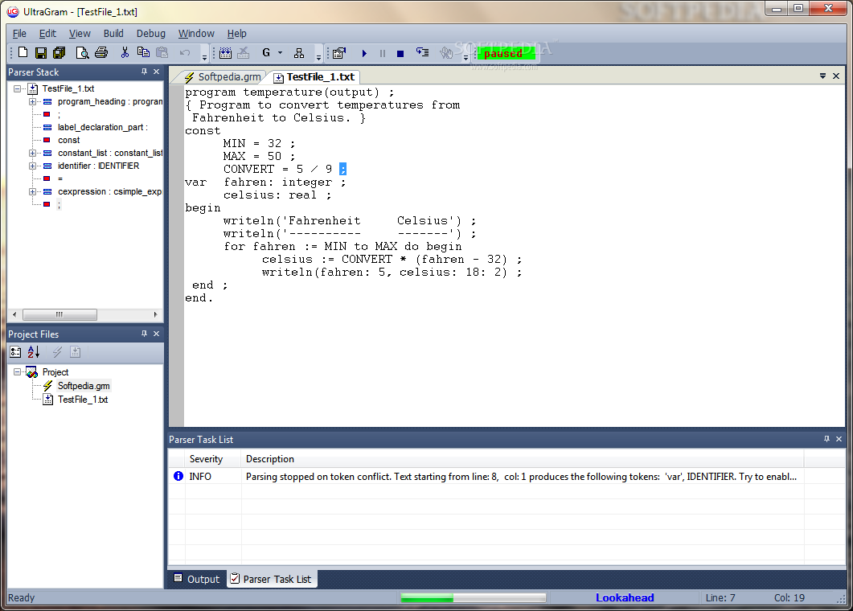This screenshot has width=853, height=611.
Task: Select Softpedia.grm in Project Files
Action: (84, 386)
